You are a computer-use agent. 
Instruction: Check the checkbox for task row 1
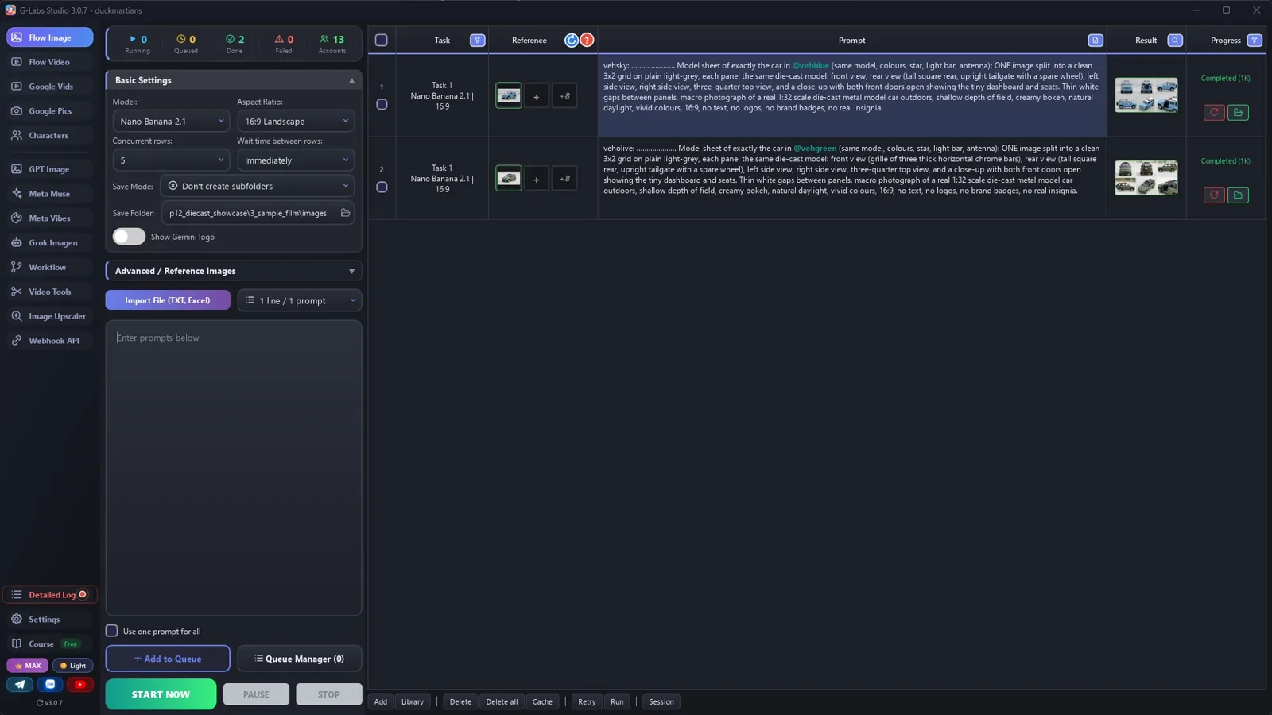tap(382, 104)
